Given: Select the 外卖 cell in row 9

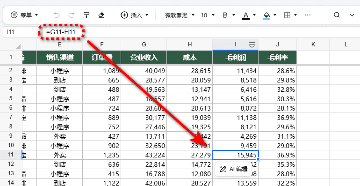Looking at the screenshot, I should tap(60, 136).
